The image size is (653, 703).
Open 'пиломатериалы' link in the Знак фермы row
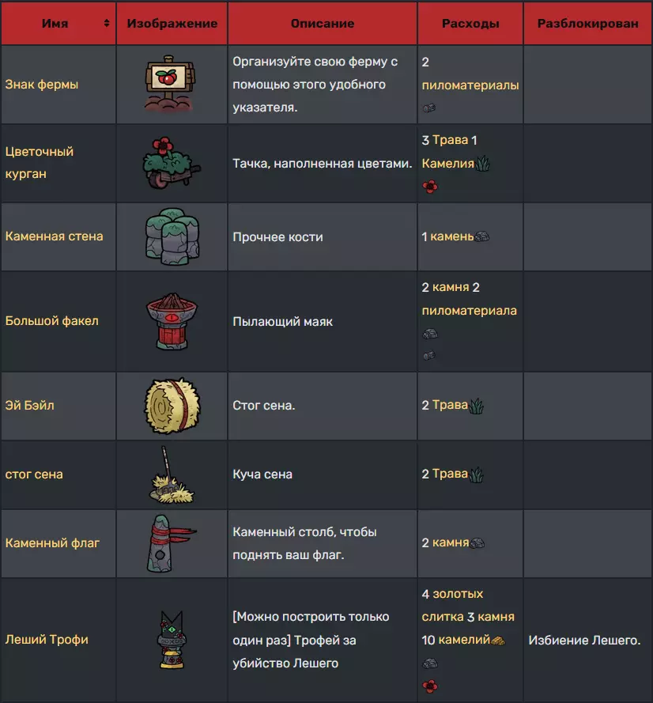tap(470, 85)
